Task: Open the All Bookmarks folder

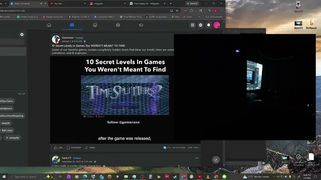Action: (x=214, y=17)
